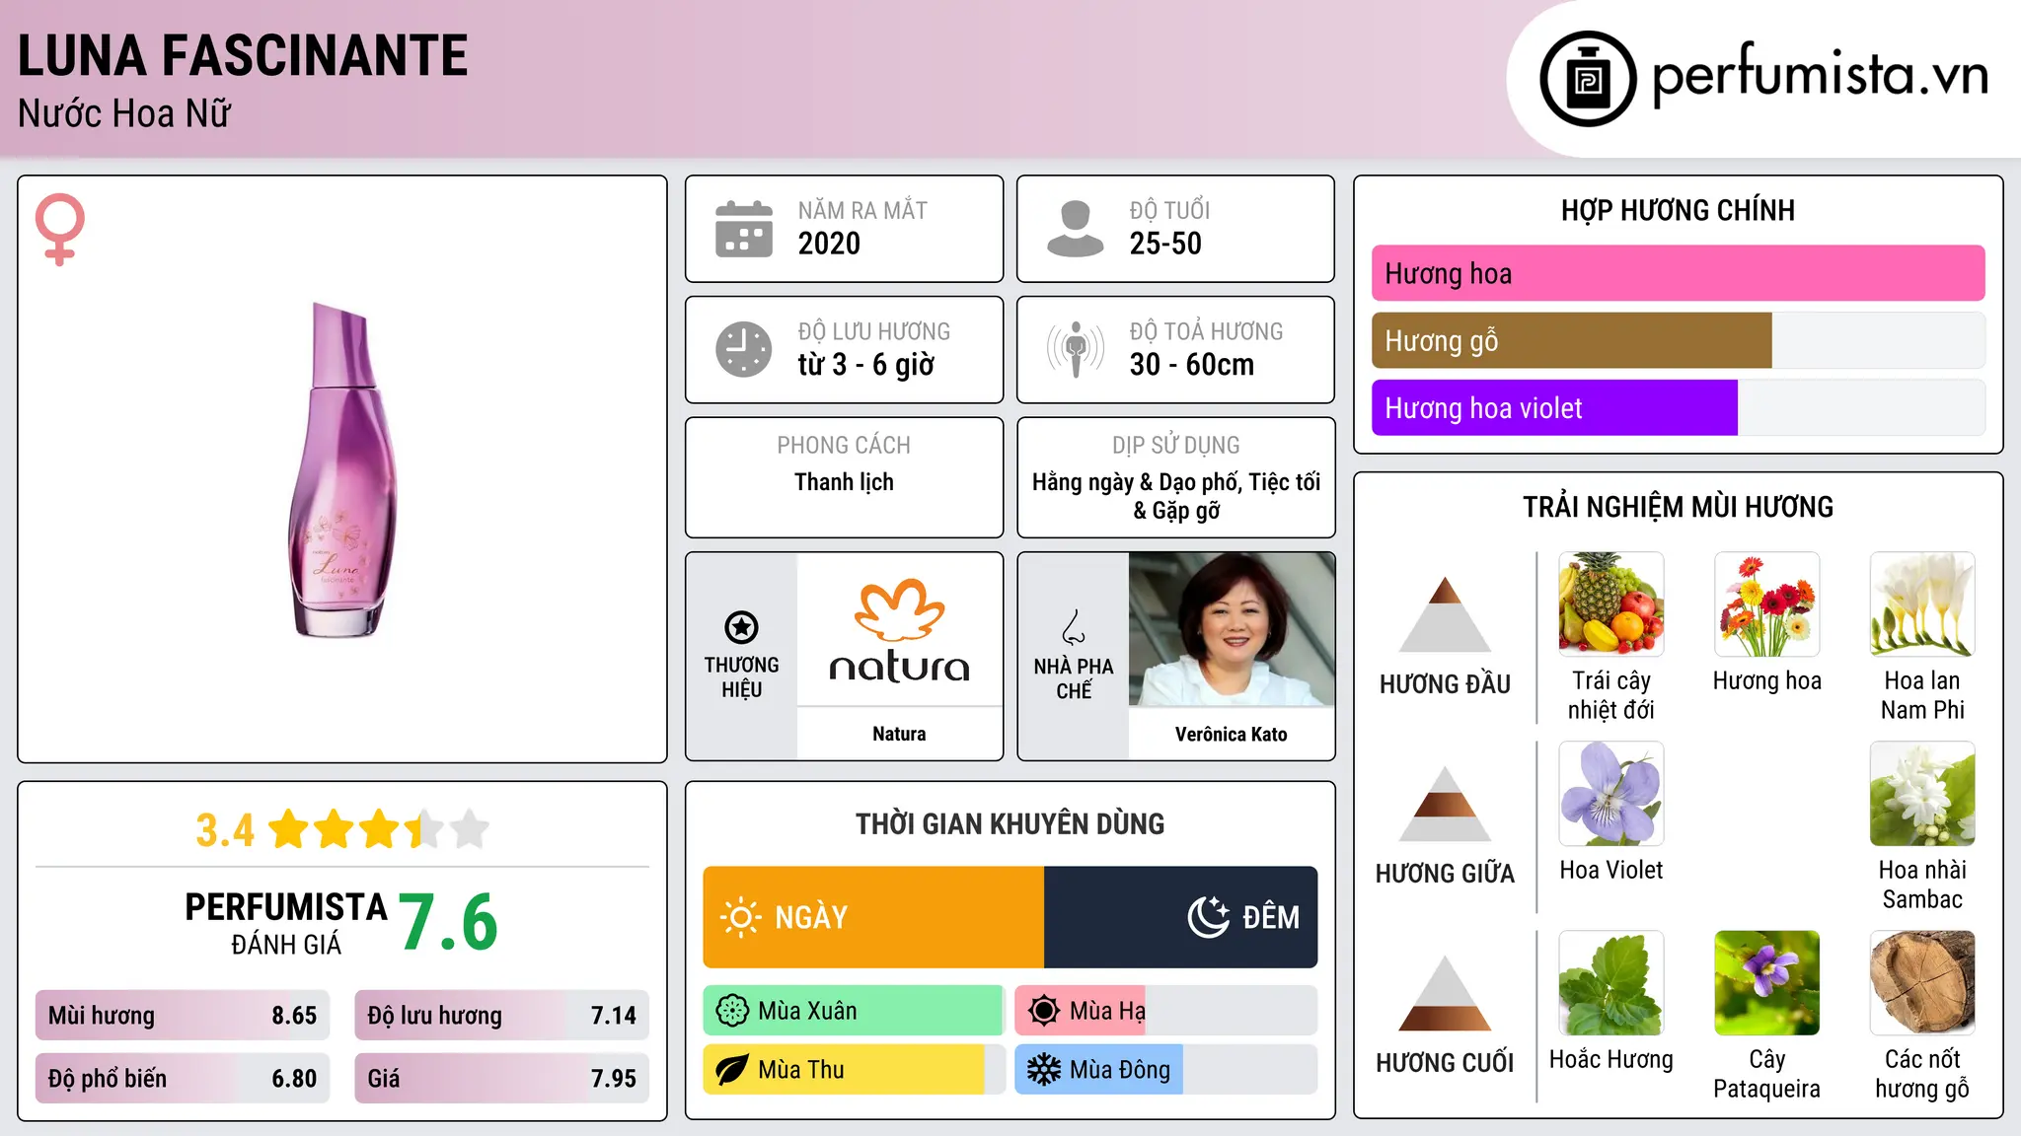
Task: Click the calendar icon beside Năm ra mắt
Action: tap(744, 229)
